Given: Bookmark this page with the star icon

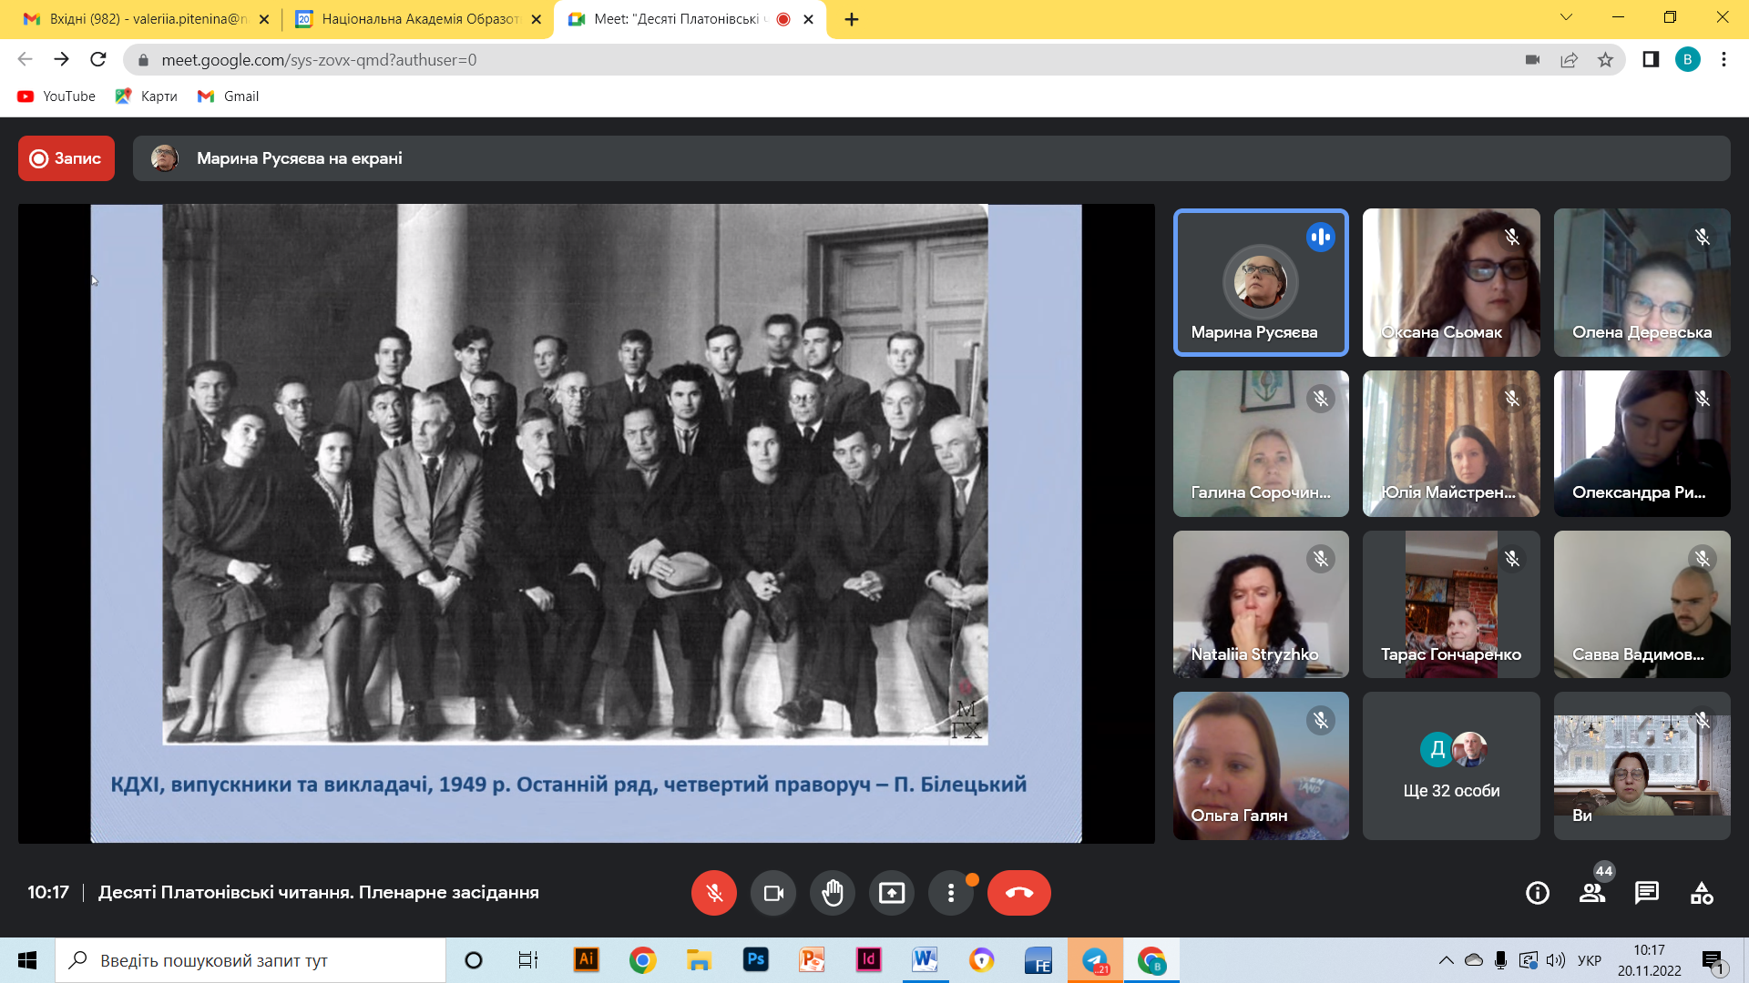Looking at the screenshot, I should (1605, 60).
